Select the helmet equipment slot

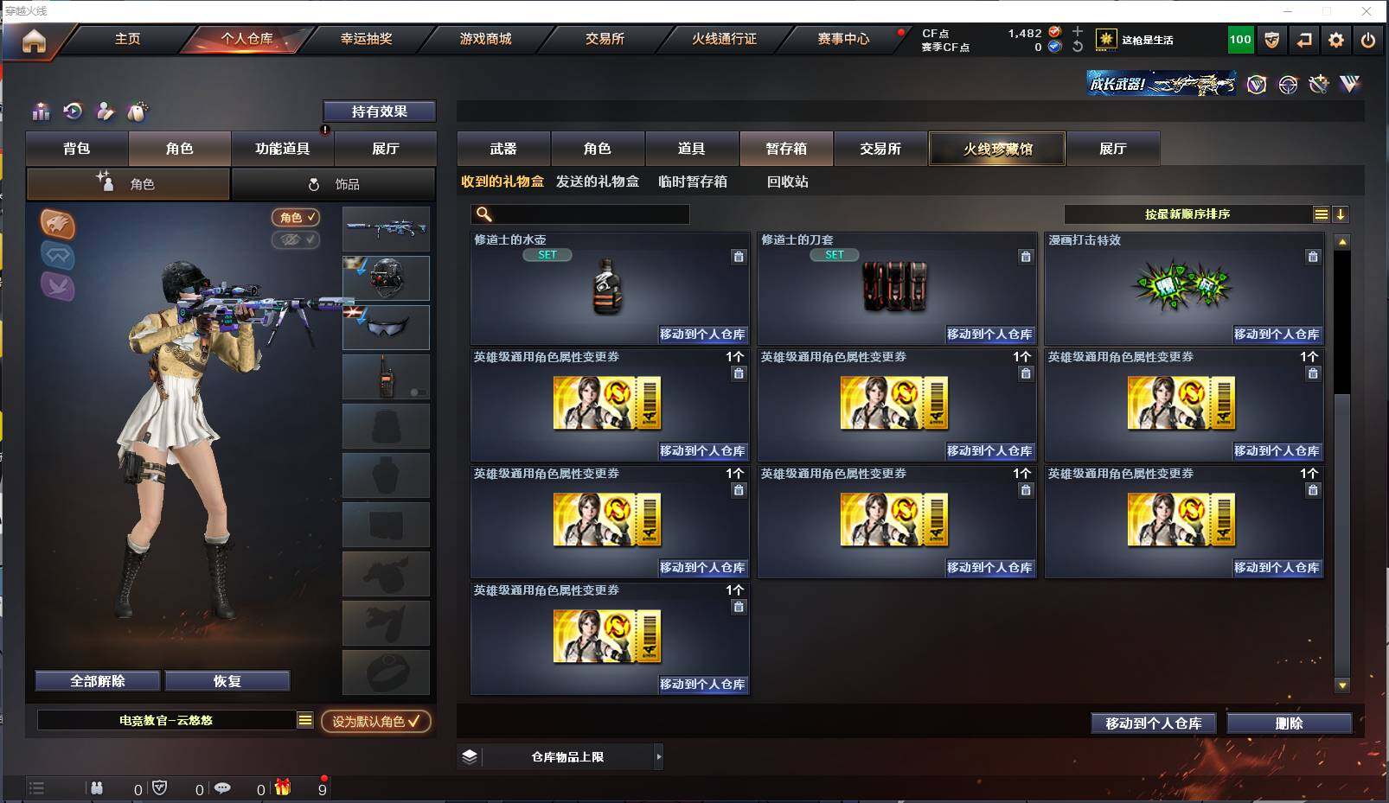coord(386,277)
